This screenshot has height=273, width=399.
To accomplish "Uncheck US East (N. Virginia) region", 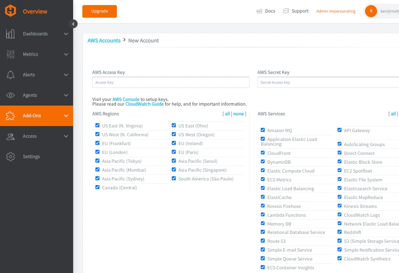I will click(x=97, y=125).
